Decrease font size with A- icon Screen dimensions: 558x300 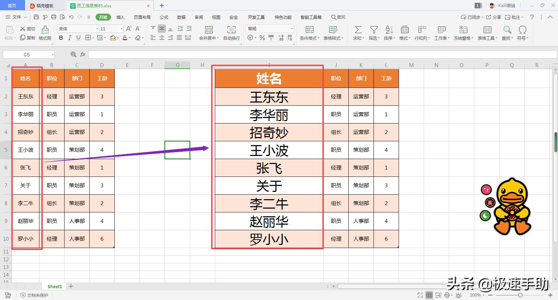[x=138, y=29]
